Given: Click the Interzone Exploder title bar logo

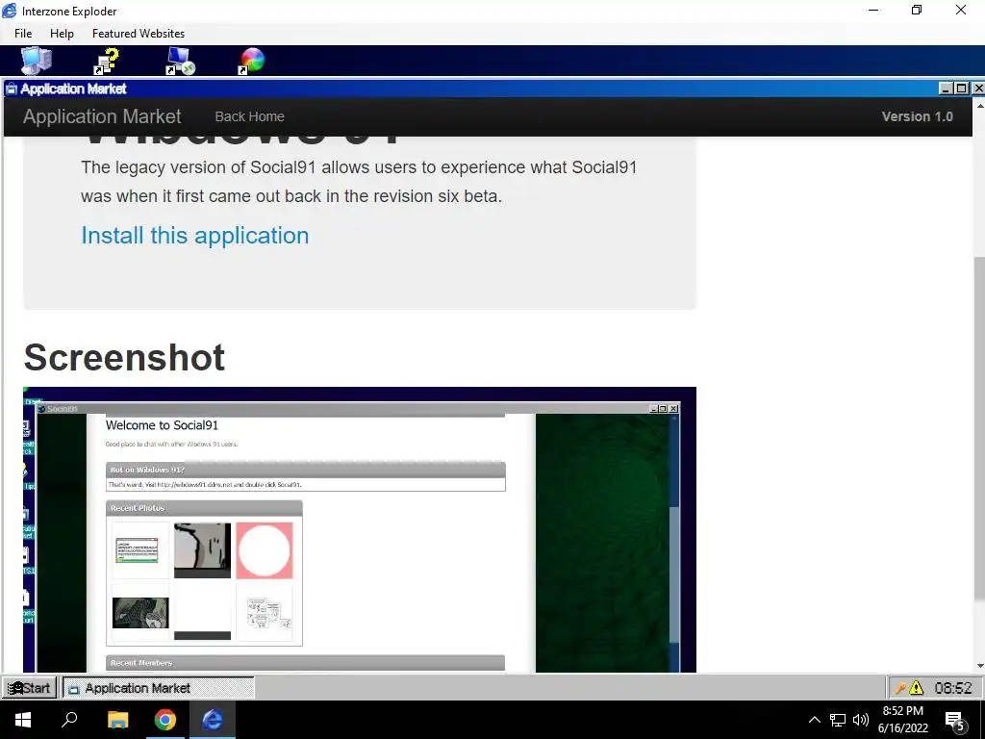Looking at the screenshot, I should [x=10, y=11].
